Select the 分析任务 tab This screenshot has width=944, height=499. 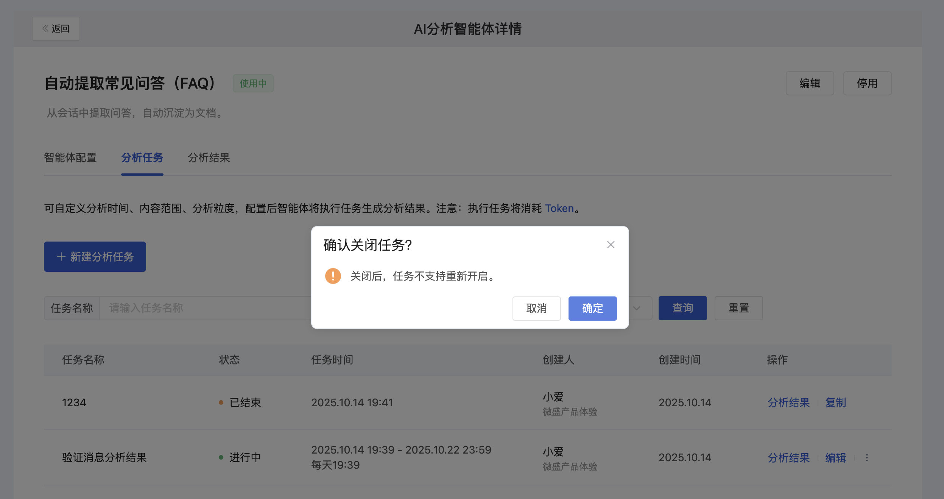coord(142,157)
